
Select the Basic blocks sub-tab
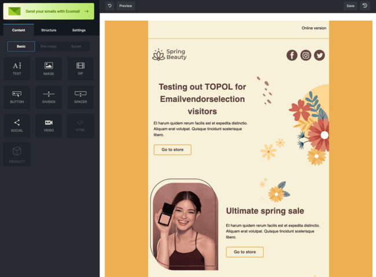[x=21, y=46]
